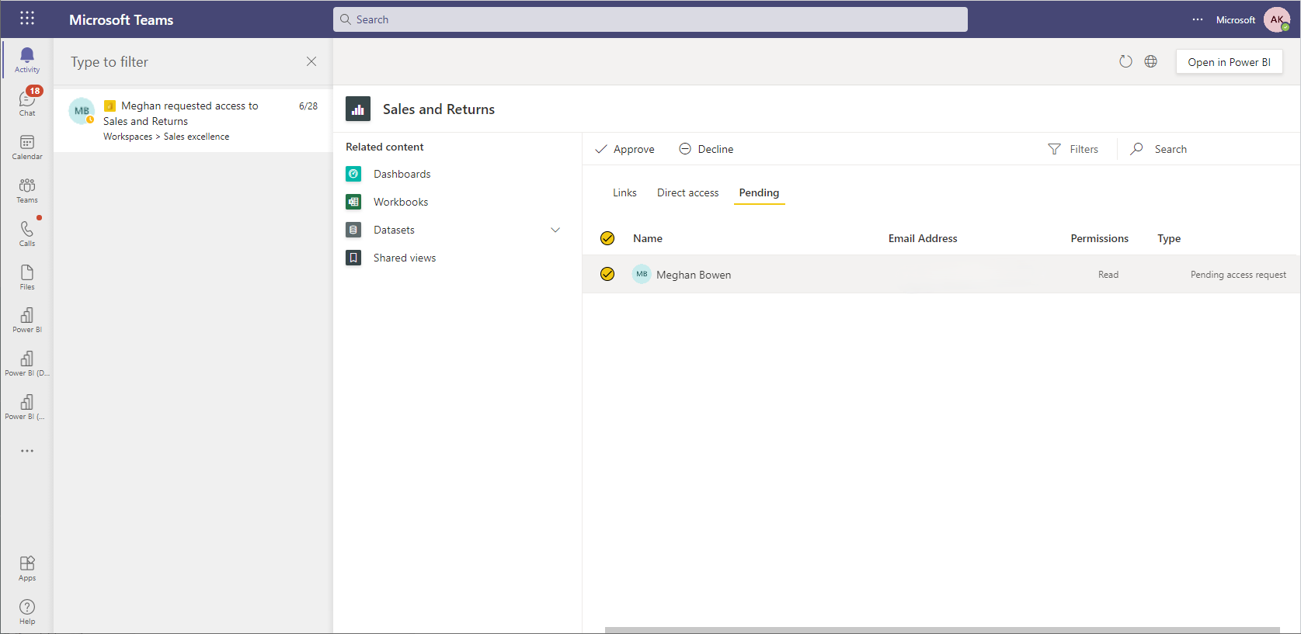The height and width of the screenshot is (634, 1301).
Task: Open Shared views in Related content
Action: (x=405, y=258)
